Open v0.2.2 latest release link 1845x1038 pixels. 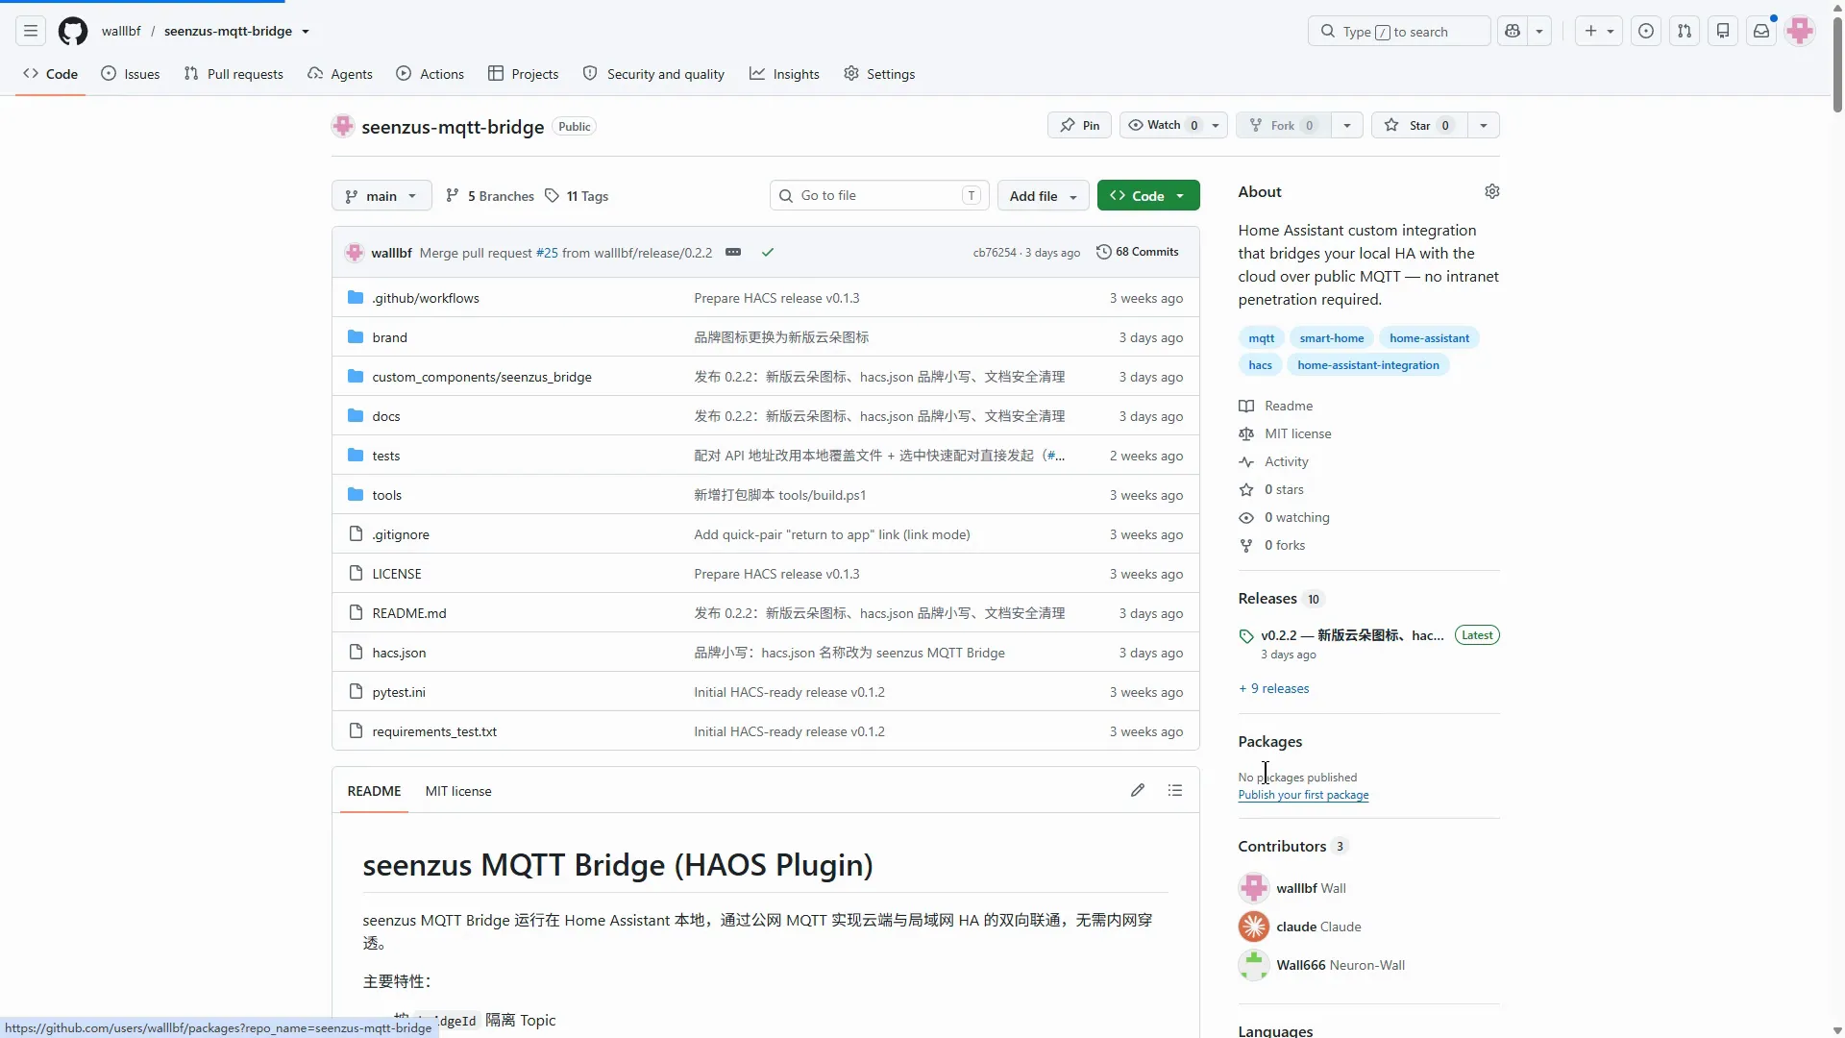[x=1352, y=635]
